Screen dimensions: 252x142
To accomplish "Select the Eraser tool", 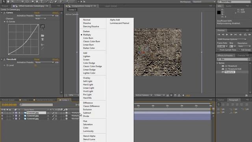I will point(56,2).
